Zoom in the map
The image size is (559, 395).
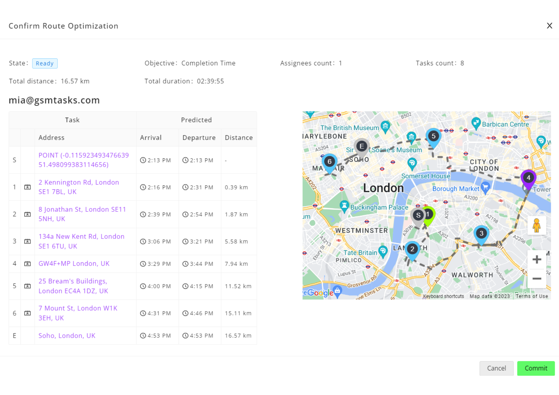[x=536, y=260]
